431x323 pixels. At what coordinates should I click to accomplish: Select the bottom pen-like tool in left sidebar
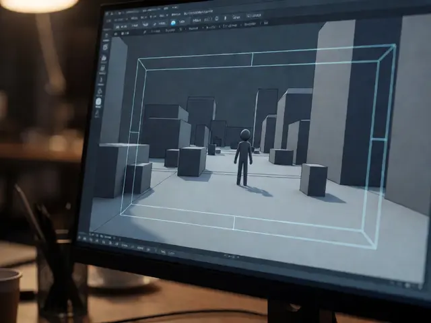tap(97, 114)
